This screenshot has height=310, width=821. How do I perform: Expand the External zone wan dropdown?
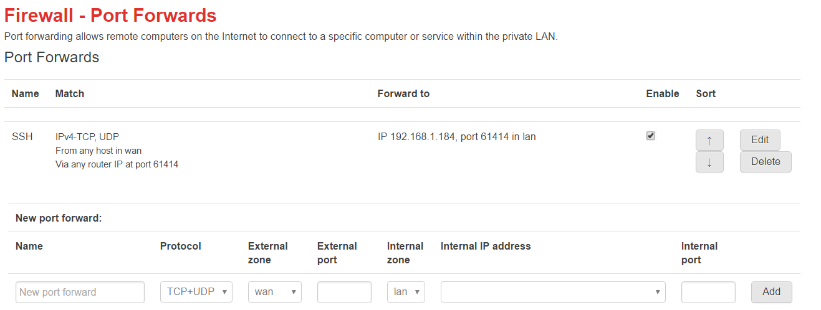click(x=275, y=292)
